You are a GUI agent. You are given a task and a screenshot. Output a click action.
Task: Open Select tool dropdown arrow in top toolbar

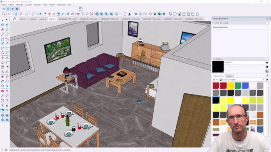click(x=12, y=14)
